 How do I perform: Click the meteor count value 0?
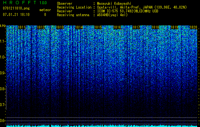coord(45,15)
